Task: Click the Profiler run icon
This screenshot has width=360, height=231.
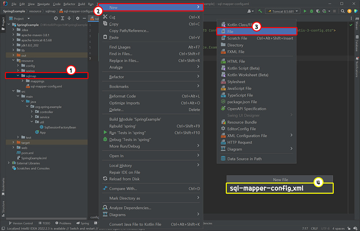Action: [x=324, y=11]
